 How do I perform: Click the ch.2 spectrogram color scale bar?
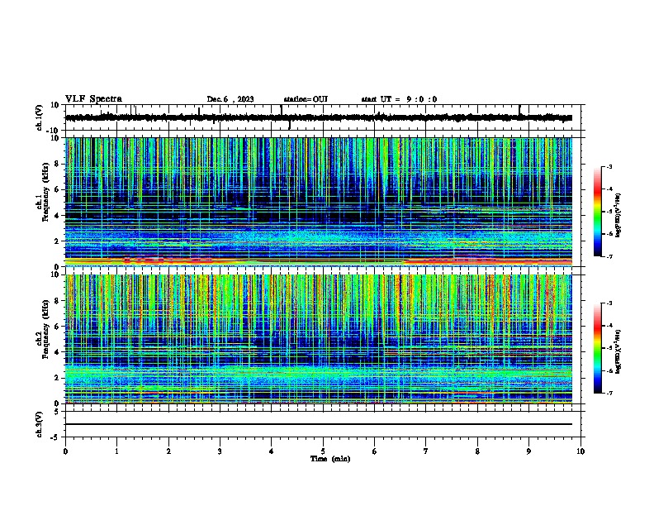(x=598, y=348)
